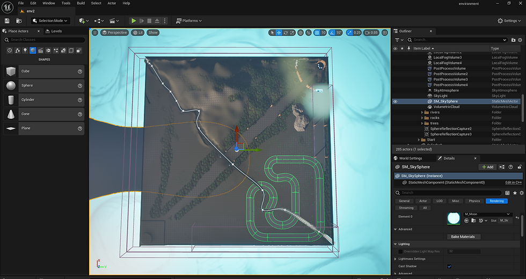Image resolution: width=526 pixels, height=279 pixels.
Task: Open the Platforms dropdown
Action: (189, 21)
